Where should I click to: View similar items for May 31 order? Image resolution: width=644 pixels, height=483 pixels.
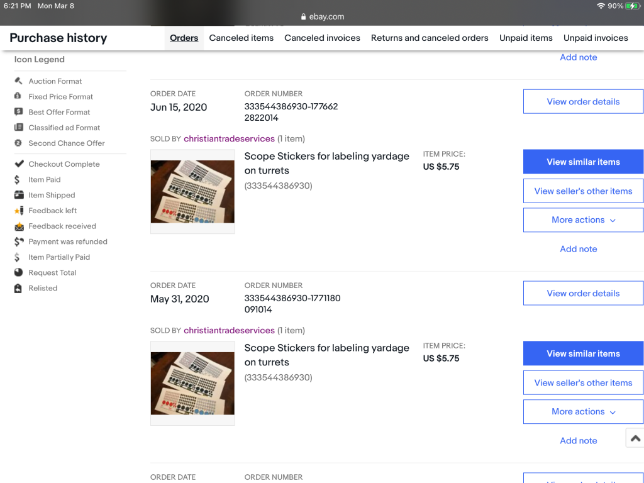click(583, 353)
